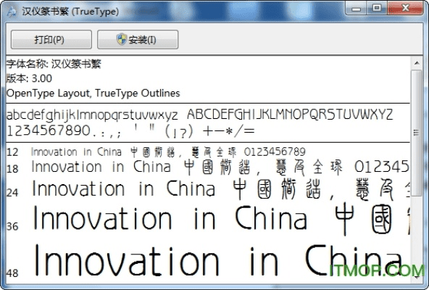The image size is (429, 290).
Task: Click the scrollbar up arrow
Action: 417,63
